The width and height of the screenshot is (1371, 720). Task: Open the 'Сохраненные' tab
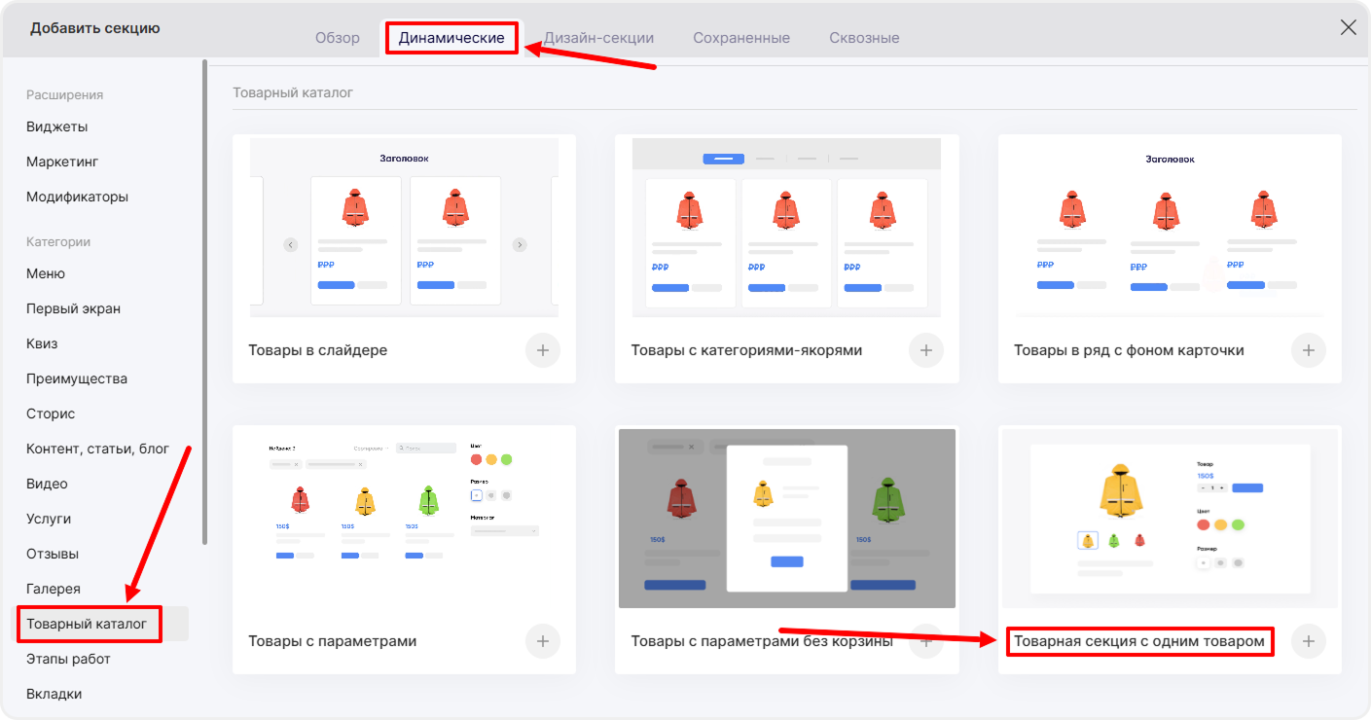point(741,38)
